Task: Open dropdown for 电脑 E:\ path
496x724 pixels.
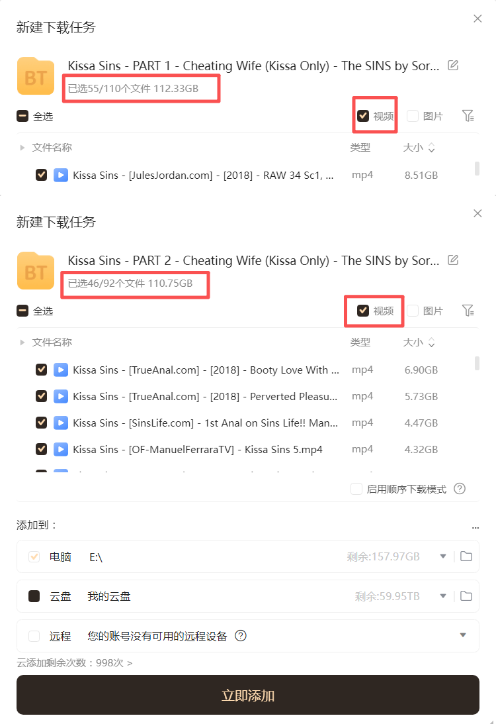Action: click(443, 556)
